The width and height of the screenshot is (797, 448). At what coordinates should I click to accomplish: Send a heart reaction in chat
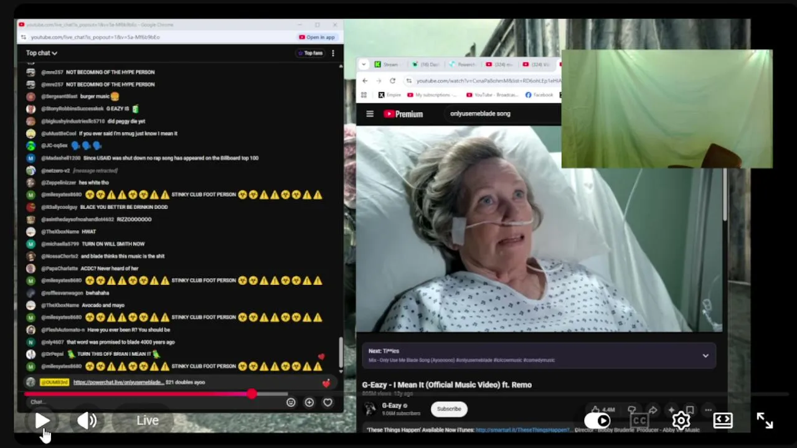328,403
